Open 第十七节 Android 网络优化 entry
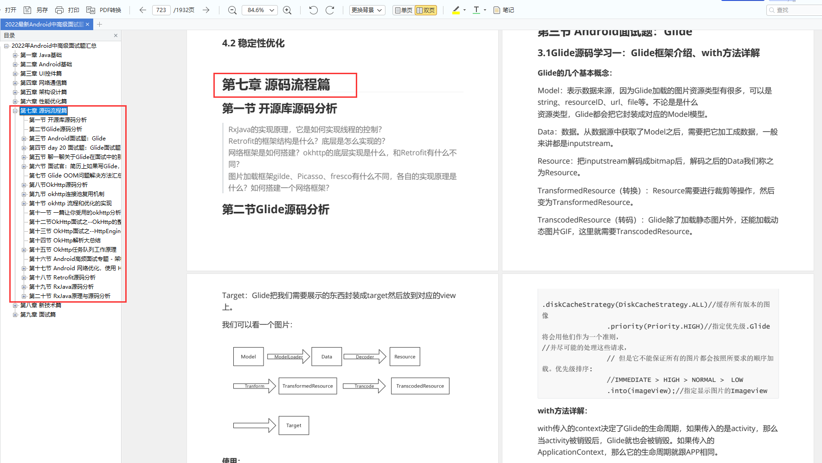 tap(75, 268)
